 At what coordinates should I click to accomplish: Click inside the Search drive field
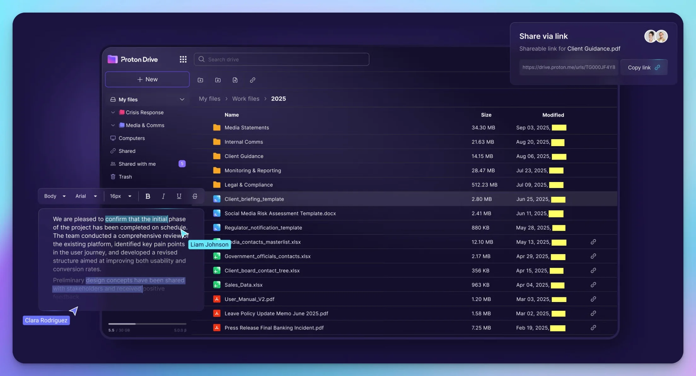(x=281, y=59)
